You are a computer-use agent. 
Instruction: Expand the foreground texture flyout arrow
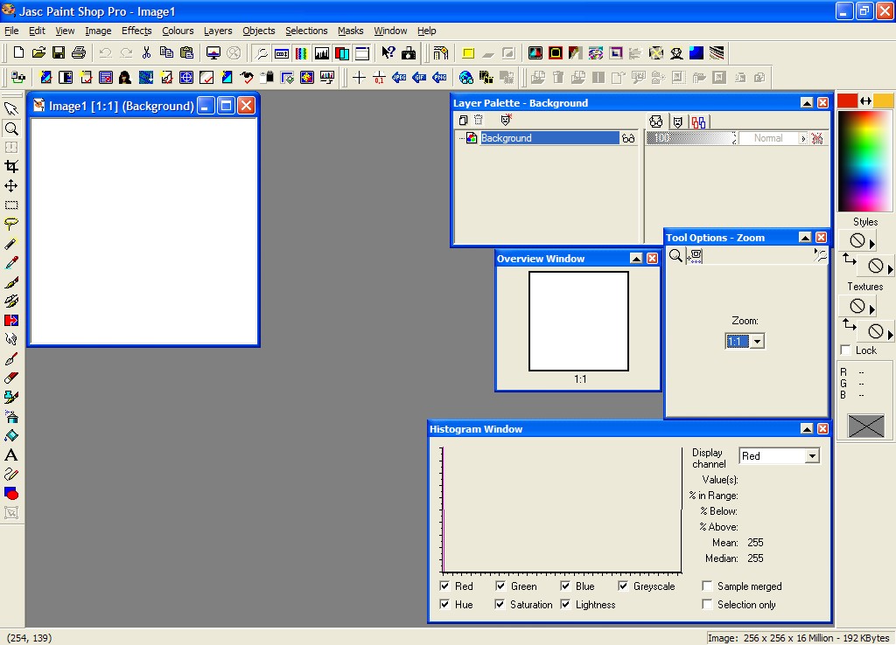point(872,309)
